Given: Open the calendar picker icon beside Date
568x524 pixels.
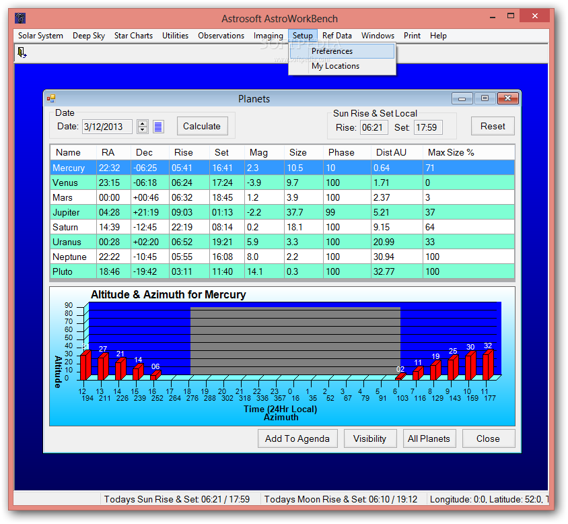Looking at the screenshot, I should pyautogui.click(x=158, y=127).
